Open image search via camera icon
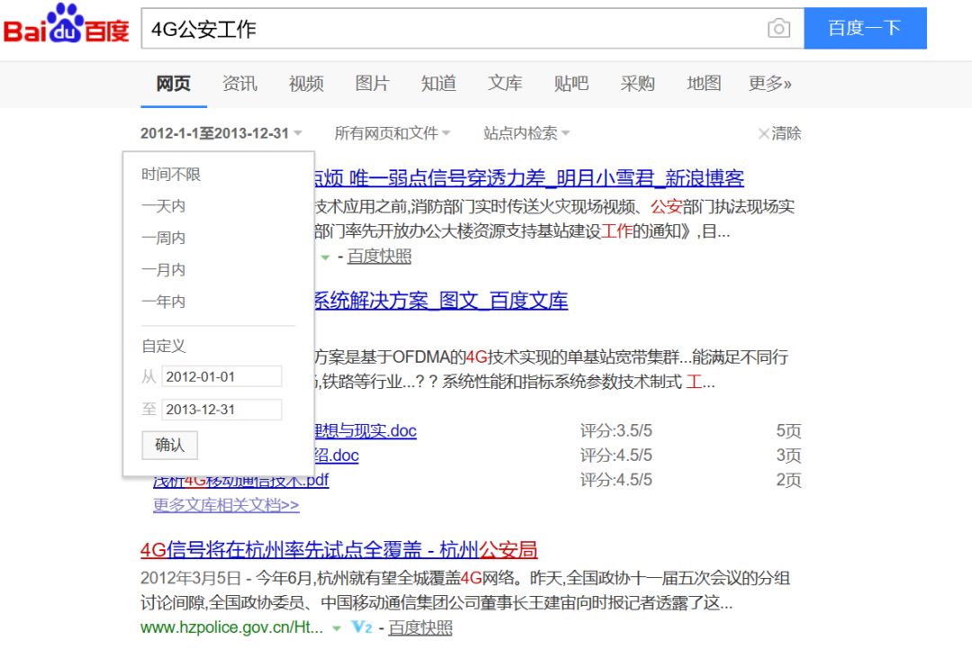Image resolution: width=972 pixels, height=659 pixels. coord(778,29)
